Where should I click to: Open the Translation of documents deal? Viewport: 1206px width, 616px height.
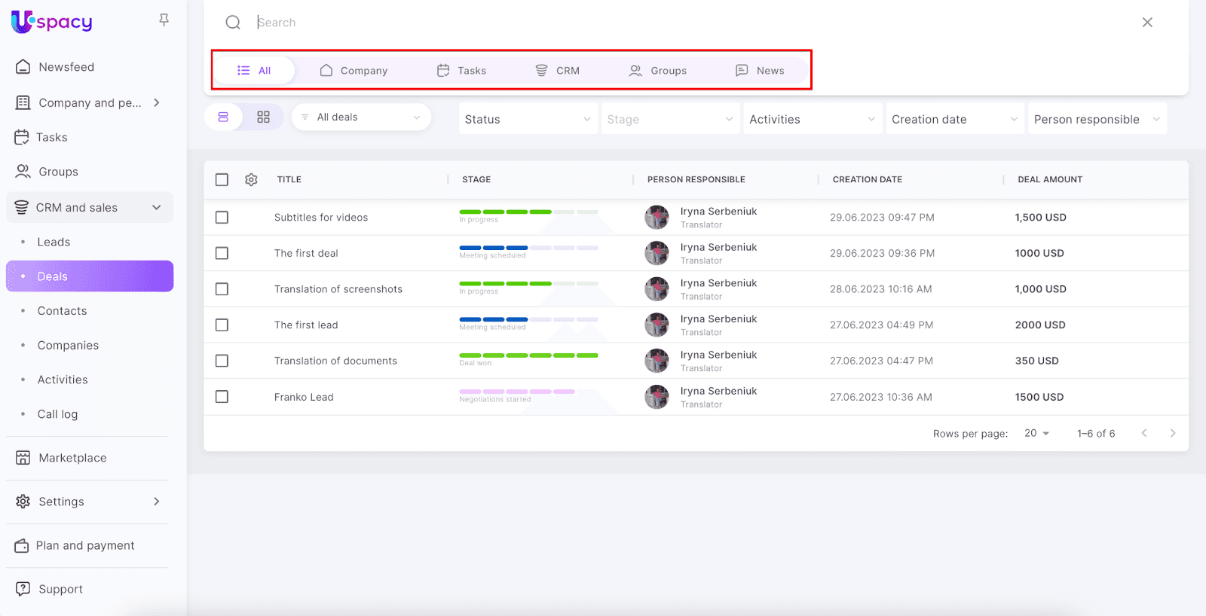click(x=335, y=361)
